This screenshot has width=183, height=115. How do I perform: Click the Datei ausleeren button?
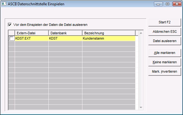point(165,41)
